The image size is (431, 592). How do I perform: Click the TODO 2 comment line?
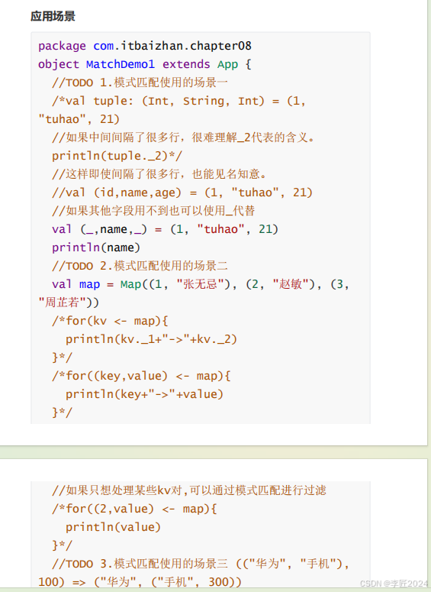point(140,266)
